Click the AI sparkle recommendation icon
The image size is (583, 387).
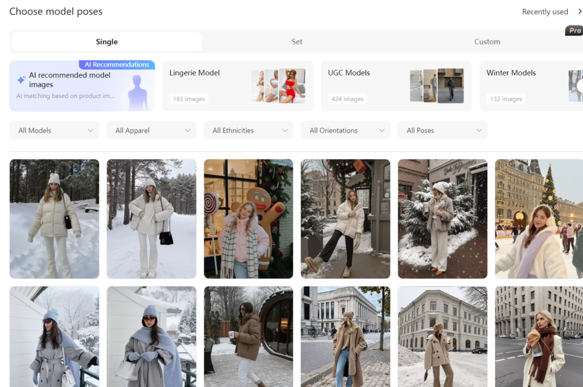(x=20, y=80)
